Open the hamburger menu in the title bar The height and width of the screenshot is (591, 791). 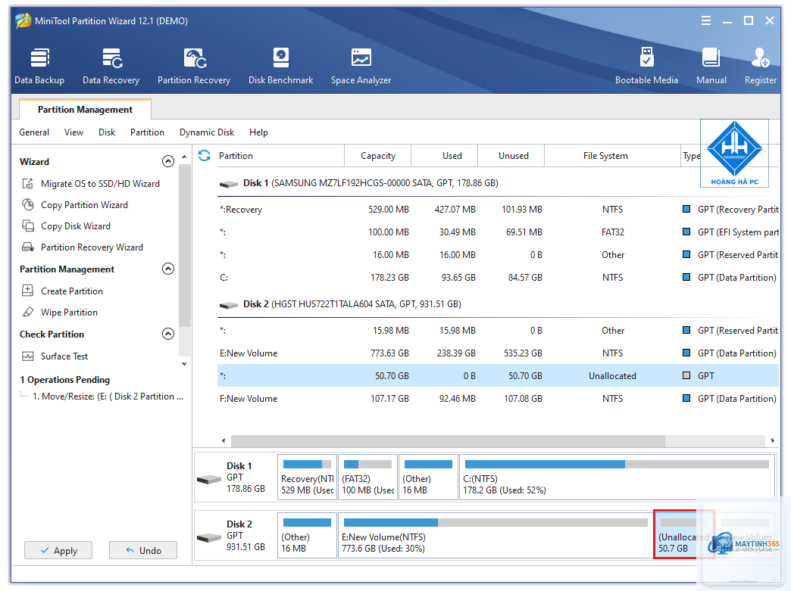pyautogui.click(x=706, y=20)
